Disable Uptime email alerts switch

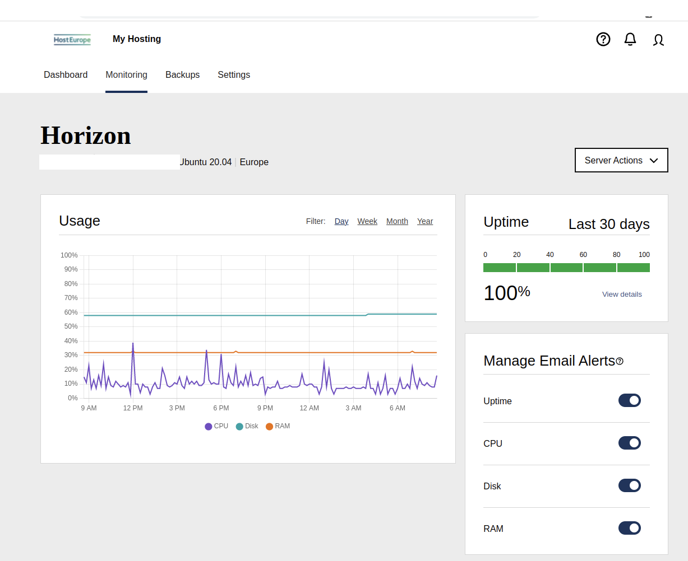coord(629,400)
